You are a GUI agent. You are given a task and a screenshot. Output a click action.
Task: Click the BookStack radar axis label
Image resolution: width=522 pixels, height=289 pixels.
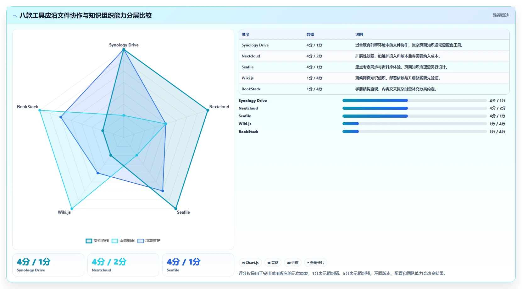[27, 107]
